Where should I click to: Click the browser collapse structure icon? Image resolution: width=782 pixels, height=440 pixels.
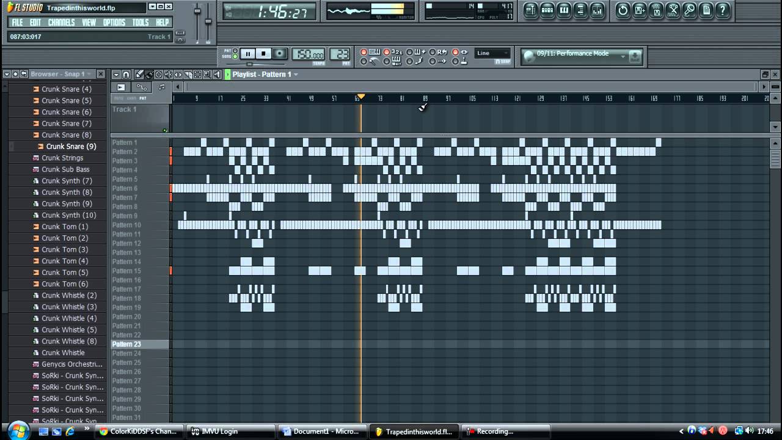[24, 74]
